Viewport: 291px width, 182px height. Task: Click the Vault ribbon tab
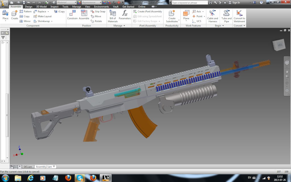tap(116, 7)
